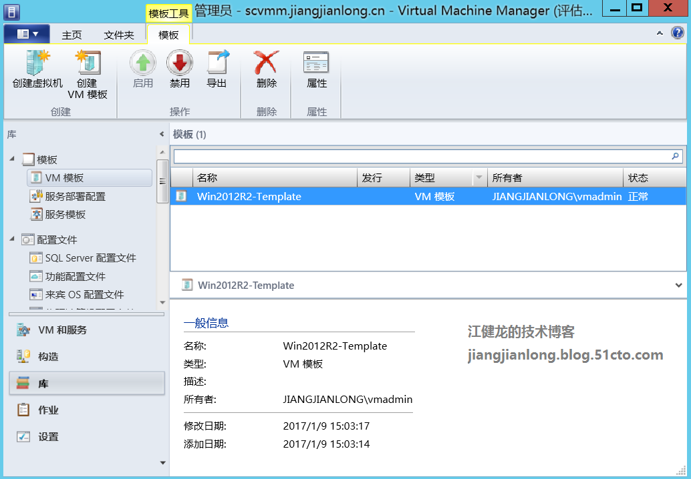Image resolution: width=691 pixels, height=479 pixels.
Task: Collapse the Templates (模板) tree node triangle
Action: [x=12, y=158]
